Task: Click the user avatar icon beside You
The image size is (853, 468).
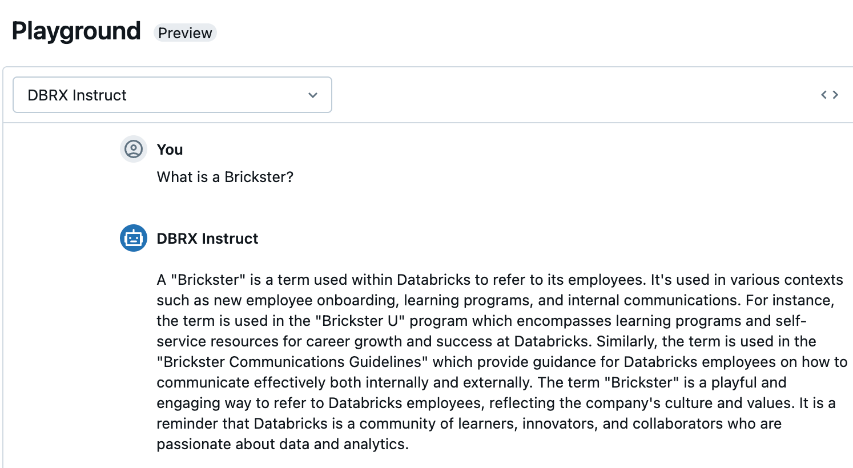Action: point(134,150)
